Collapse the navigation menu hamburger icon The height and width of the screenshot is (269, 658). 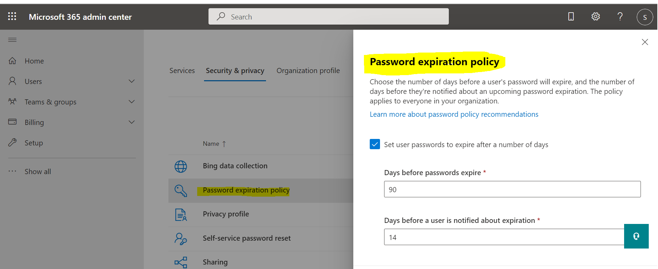[x=12, y=40]
